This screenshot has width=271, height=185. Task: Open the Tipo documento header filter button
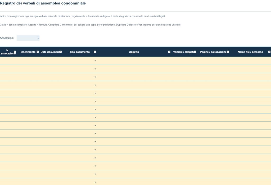(95, 52)
